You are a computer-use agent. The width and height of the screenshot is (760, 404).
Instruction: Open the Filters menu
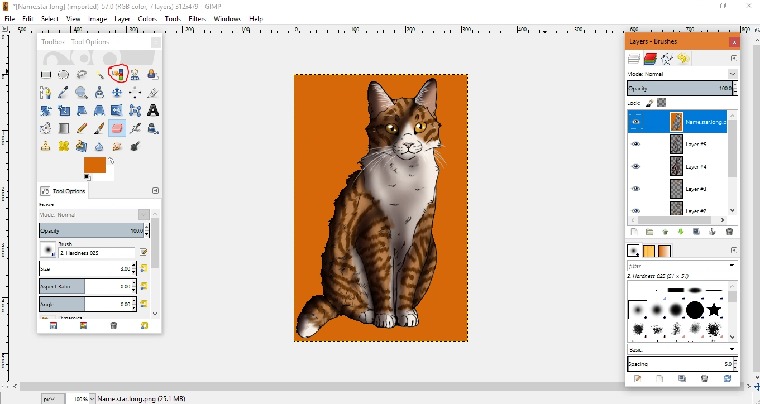197,19
